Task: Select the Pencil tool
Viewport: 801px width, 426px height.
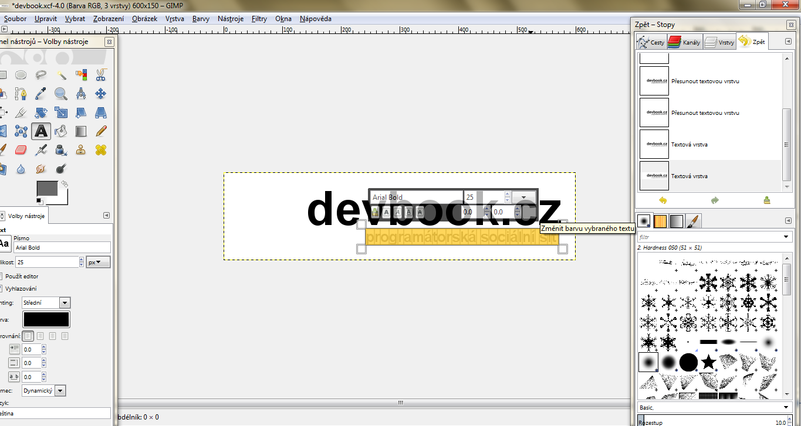Action: 101,131
